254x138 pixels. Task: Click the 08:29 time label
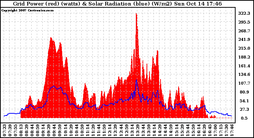(x=27, y=130)
